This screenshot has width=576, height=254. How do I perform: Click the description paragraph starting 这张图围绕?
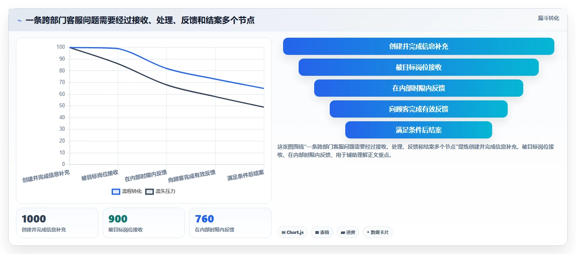coord(416,151)
